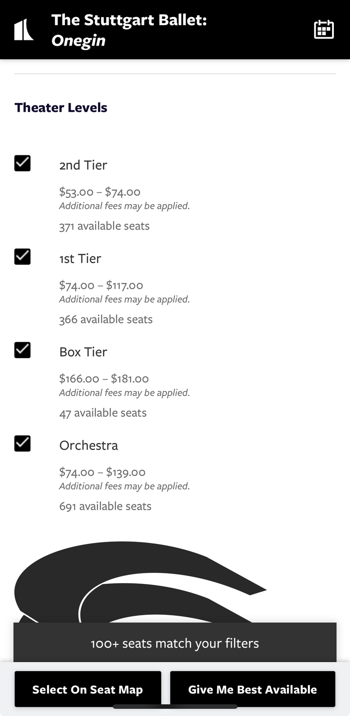Click the 1st Tier label text
350x716 pixels.
80,259
